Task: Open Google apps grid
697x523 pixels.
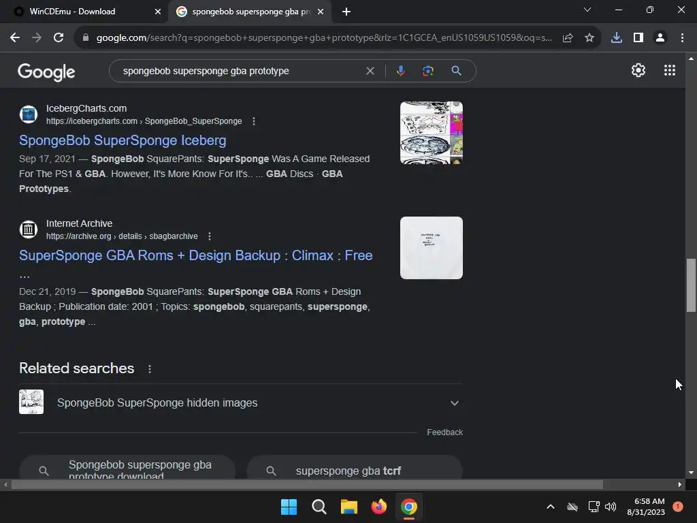Action: (x=670, y=70)
